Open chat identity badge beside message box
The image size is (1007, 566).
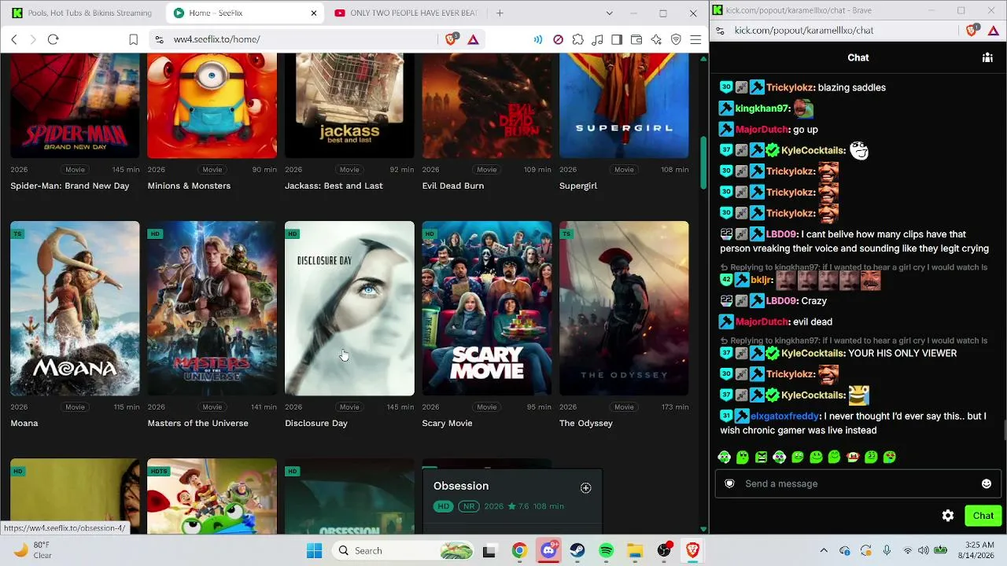point(729,483)
